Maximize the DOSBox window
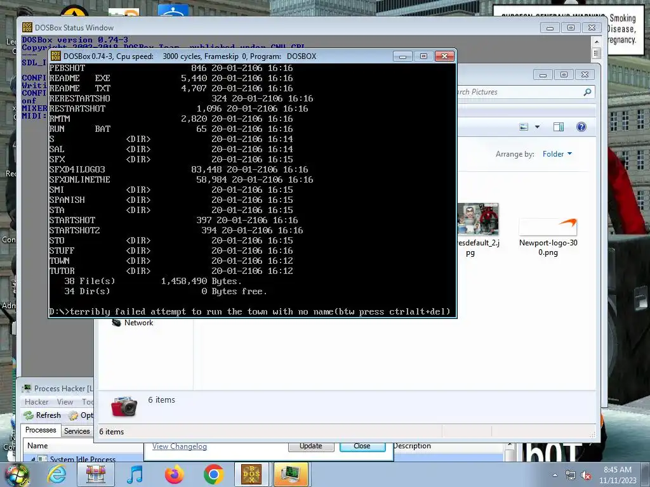Viewport: 650px width, 487px height. [423, 56]
